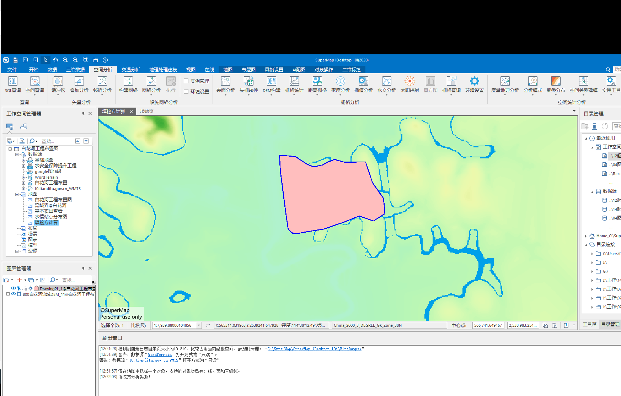Click the center point X coordinate field
Image resolution: width=621 pixels, height=396 pixels.
[x=488, y=325]
